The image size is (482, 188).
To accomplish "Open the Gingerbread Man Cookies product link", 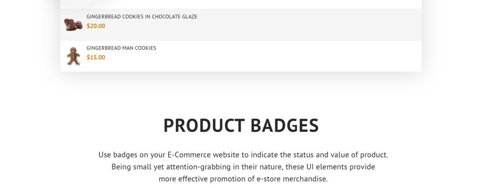I will [121, 48].
